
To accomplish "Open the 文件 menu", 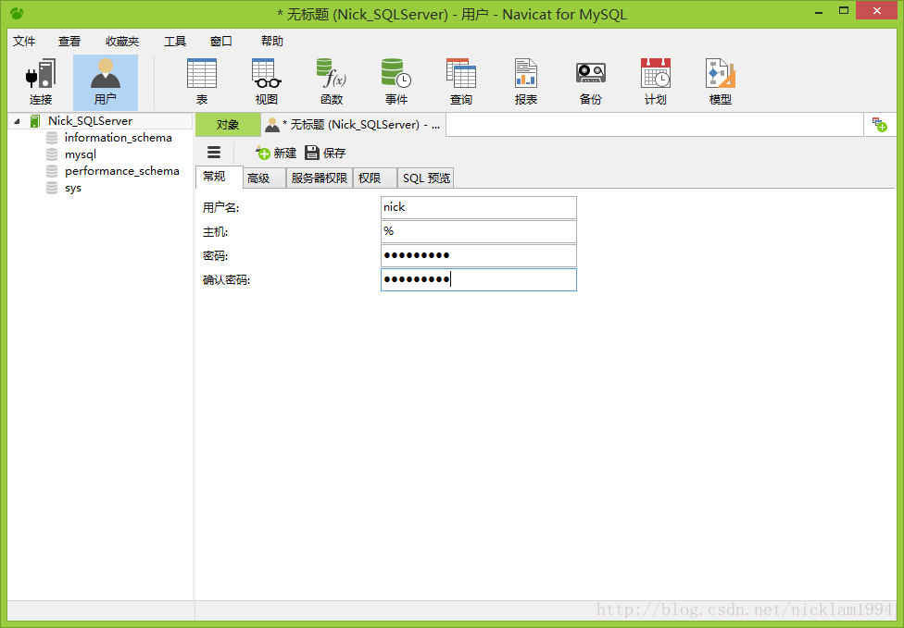I will pyautogui.click(x=24, y=41).
